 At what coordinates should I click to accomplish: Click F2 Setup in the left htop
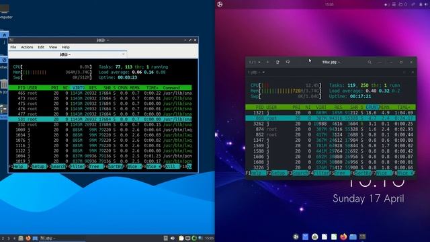click(x=37, y=167)
